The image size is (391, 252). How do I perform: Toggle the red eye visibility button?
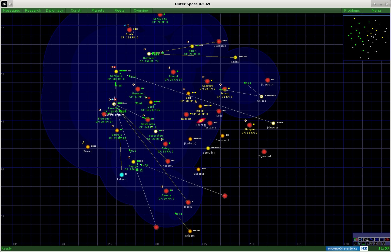pos(387,239)
